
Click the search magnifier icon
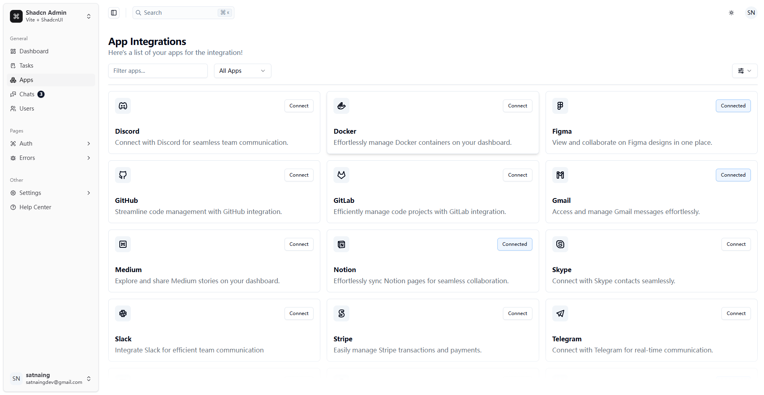138,13
